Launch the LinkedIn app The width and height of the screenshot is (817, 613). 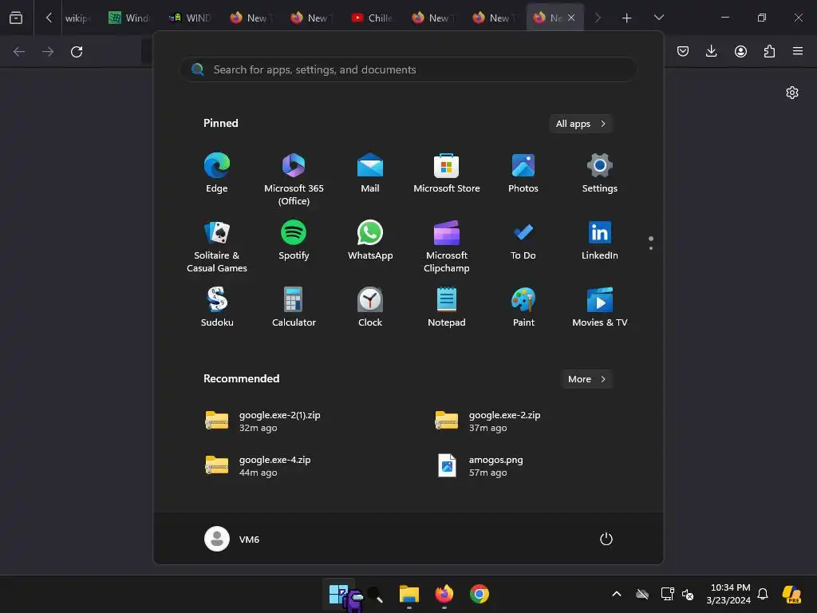point(600,240)
